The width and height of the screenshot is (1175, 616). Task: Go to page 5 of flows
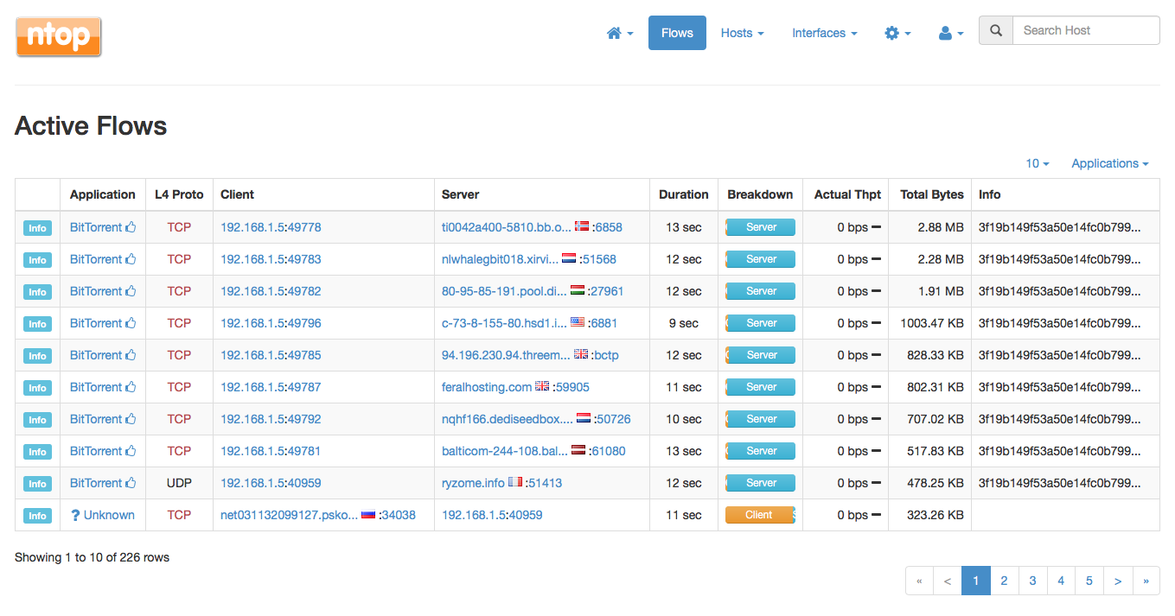point(1089,581)
